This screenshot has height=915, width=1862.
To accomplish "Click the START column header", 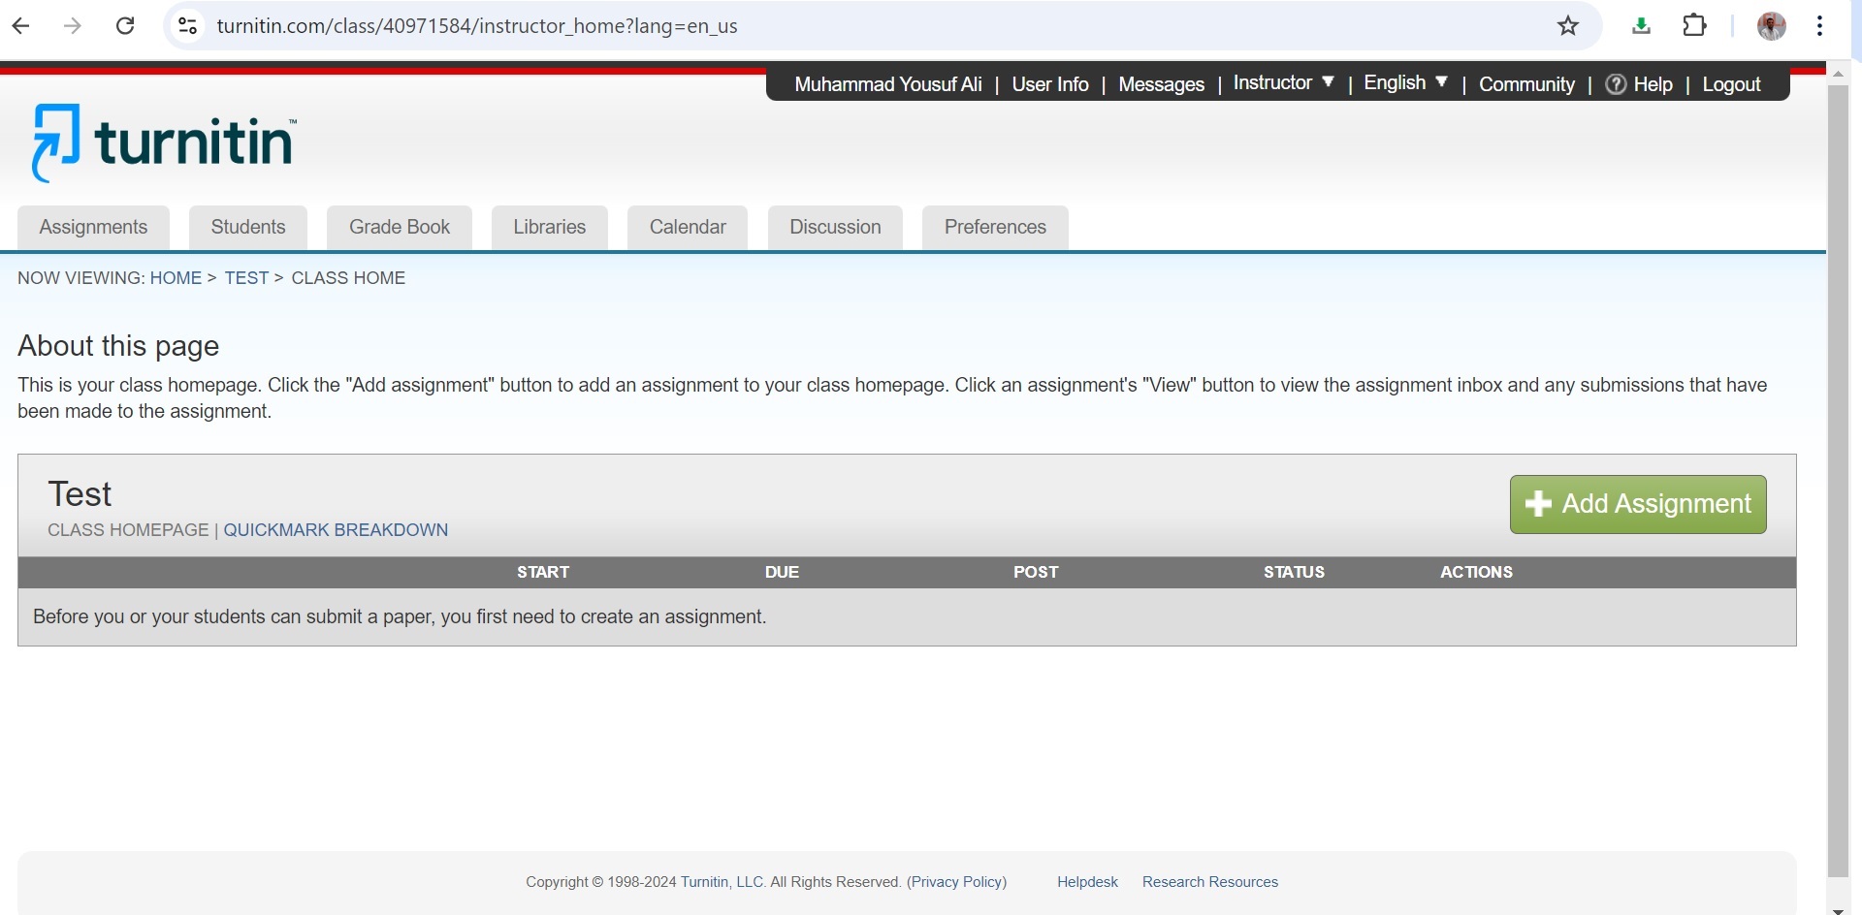I will click(543, 572).
